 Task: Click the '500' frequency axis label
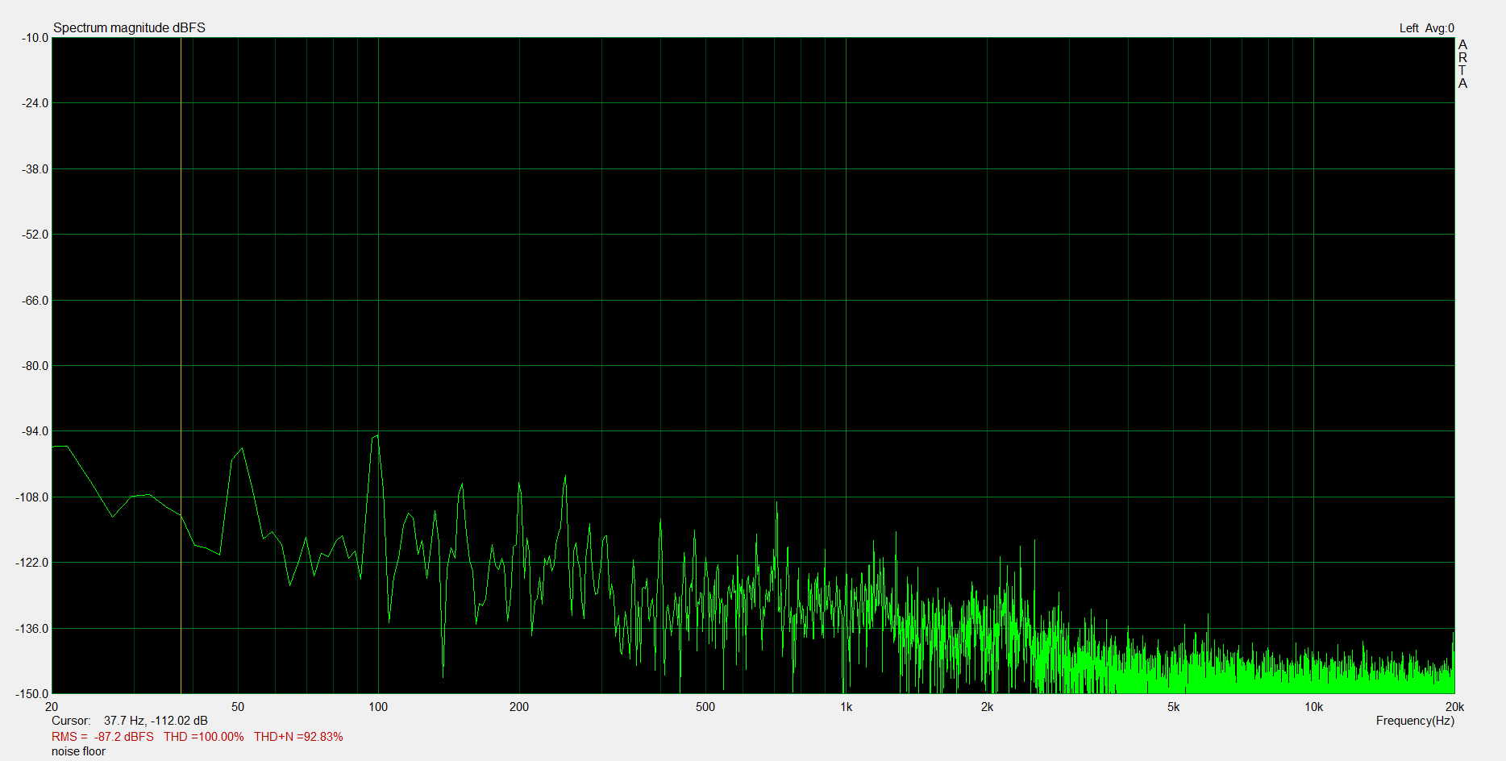tap(705, 707)
